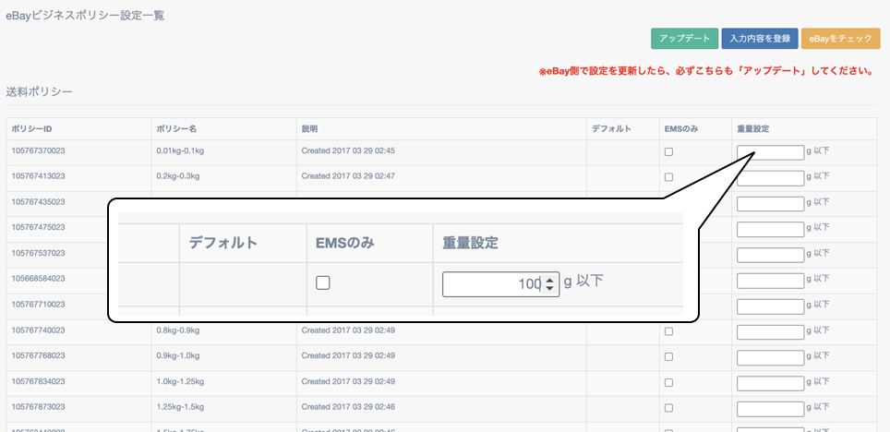
Task: Click weight input for policy 105767873023
Action: (770, 408)
